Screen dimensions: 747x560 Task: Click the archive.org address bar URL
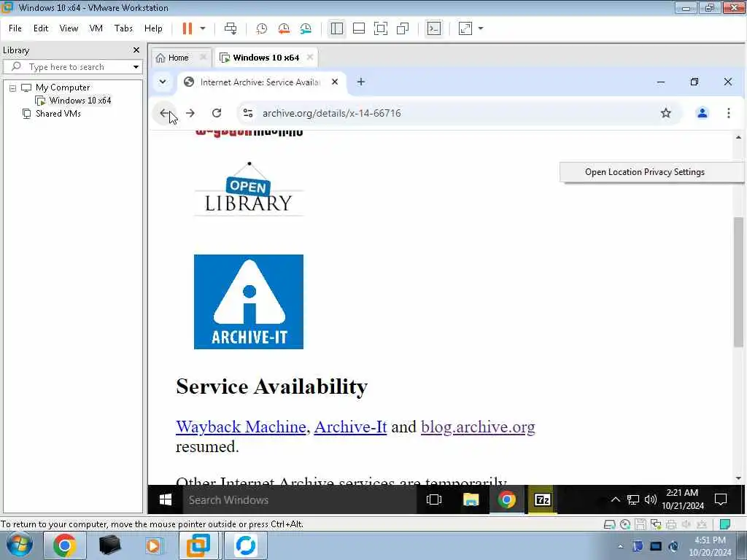tap(332, 113)
